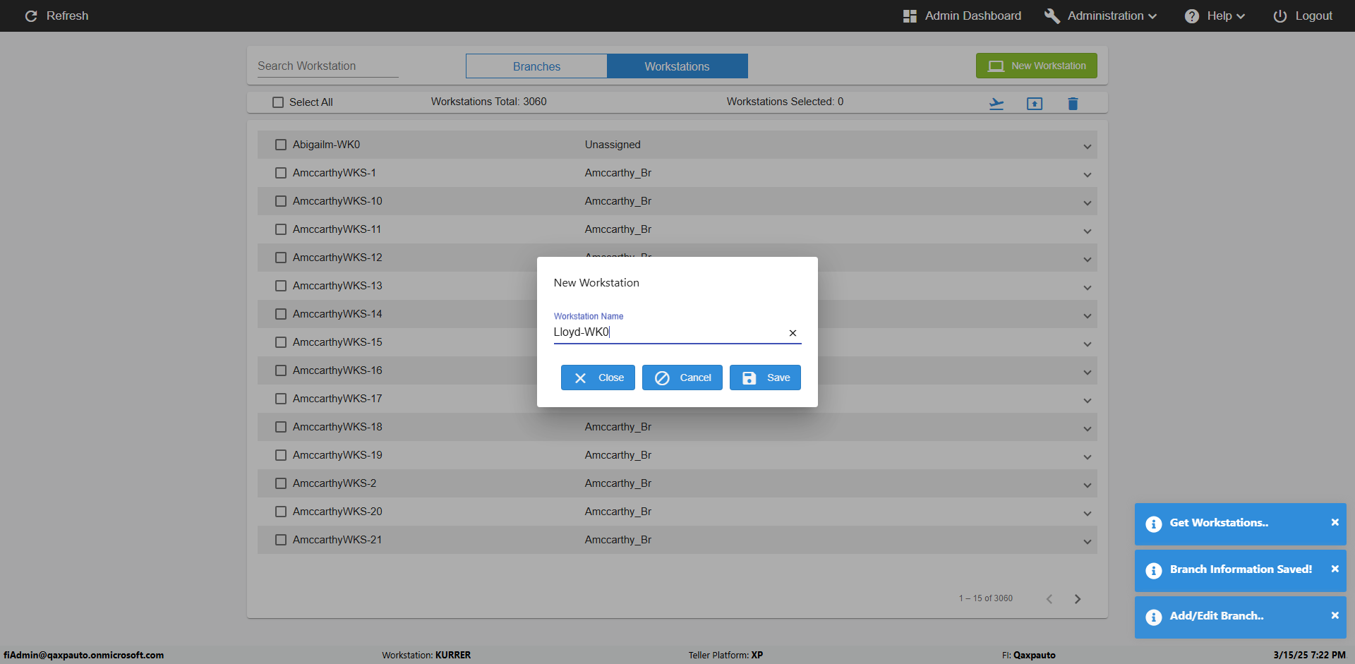Expand the AmccarthyWKS-10 row chevron
1355x664 pixels.
[1088, 203]
